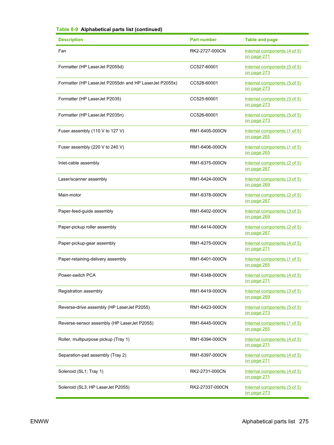Open Reverse-drive assembly page 273 link
This screenshot has width=334, height=445.
click(x=273, y=310)
